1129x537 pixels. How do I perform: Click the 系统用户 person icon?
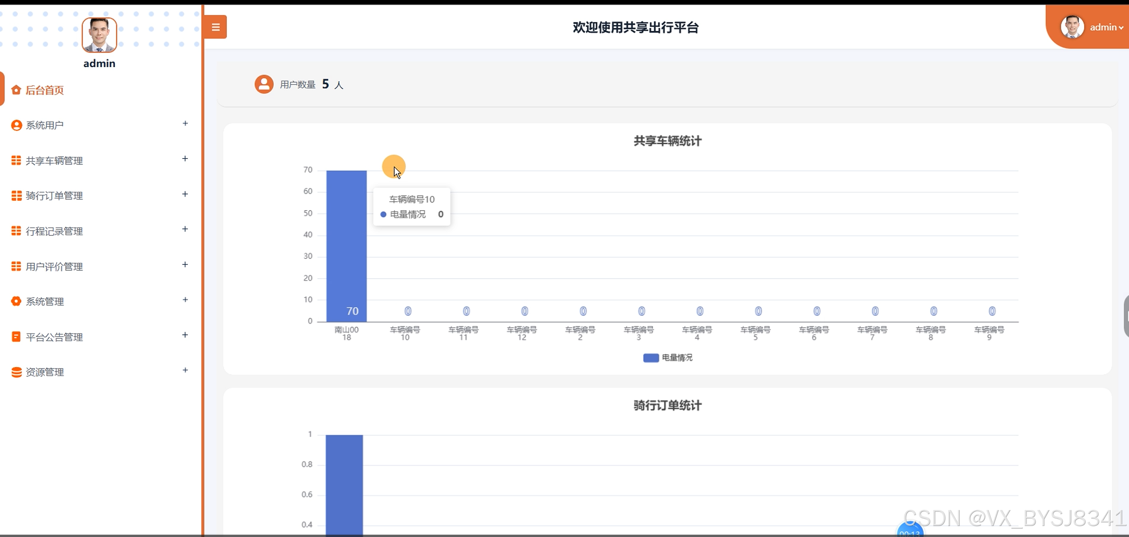click(16, 125)
